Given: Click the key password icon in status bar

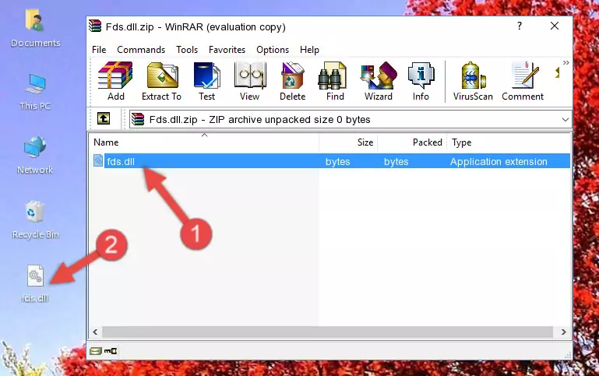Looking at the screenshot, I should [x=111, y=351].
